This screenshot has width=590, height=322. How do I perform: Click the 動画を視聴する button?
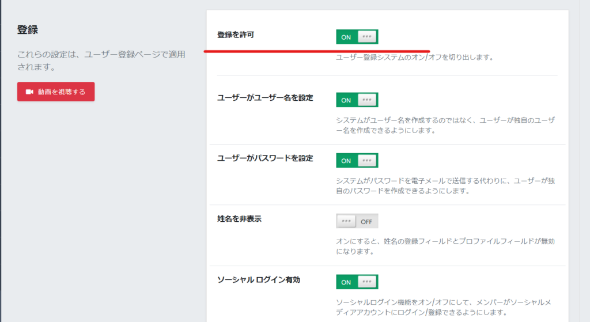56,92
